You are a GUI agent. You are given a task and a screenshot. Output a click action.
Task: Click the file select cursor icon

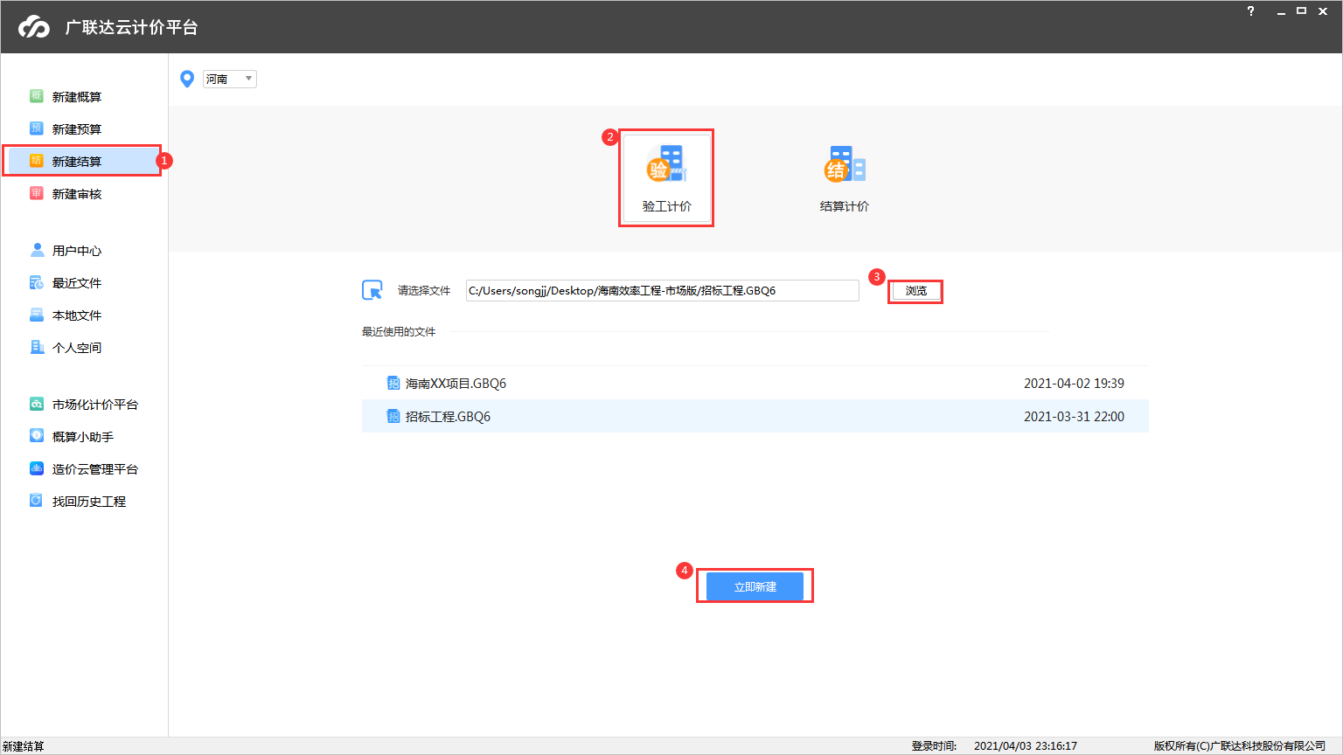click(372, 290)
